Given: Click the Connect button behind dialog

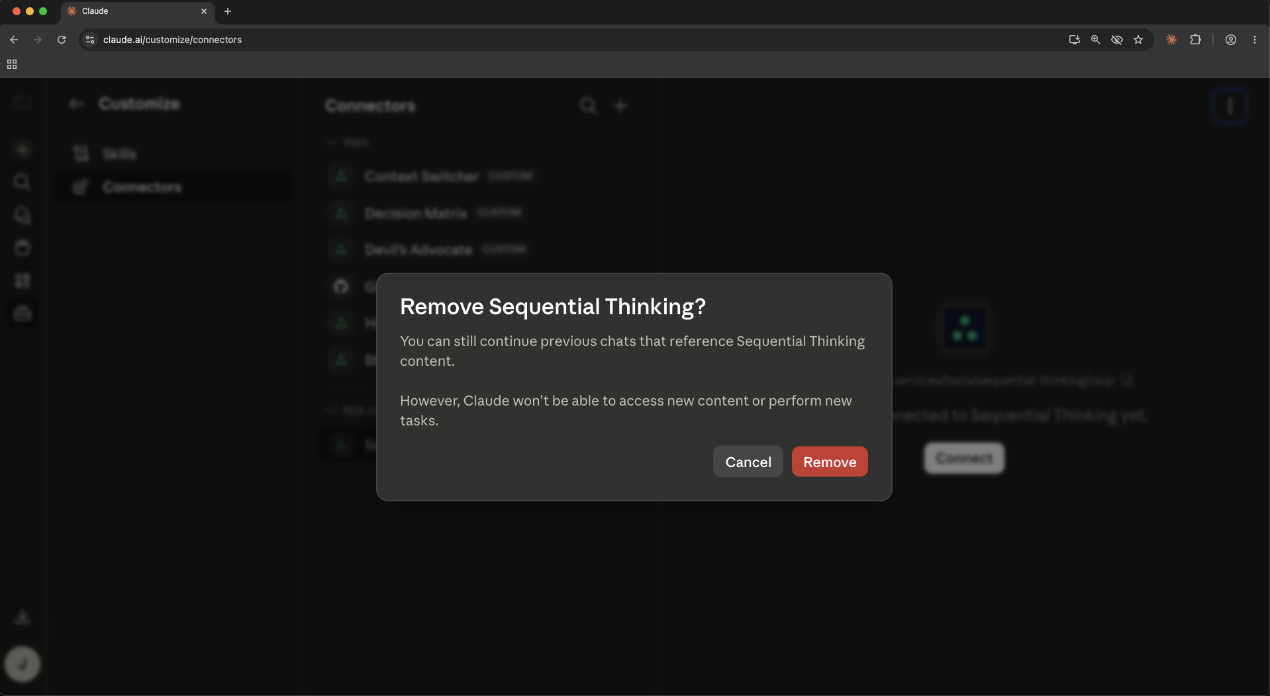Looking at the screenshot, I should 963,458.
